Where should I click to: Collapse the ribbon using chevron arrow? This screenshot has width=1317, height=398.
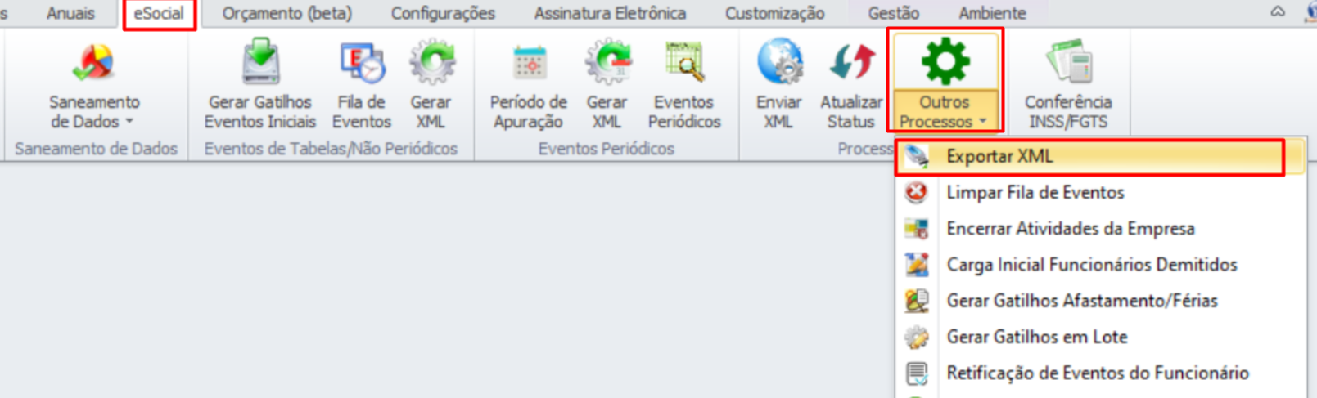tap(1278, 11)
